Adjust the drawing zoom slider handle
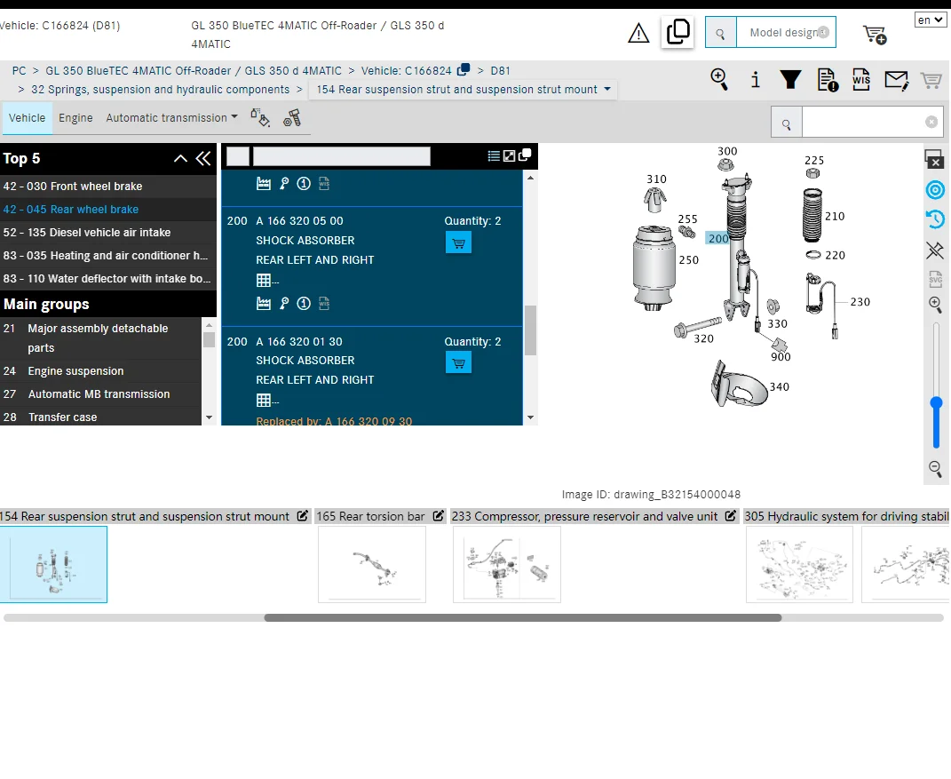The width and height of the screenshot is (951, 779). coord(936,403)
